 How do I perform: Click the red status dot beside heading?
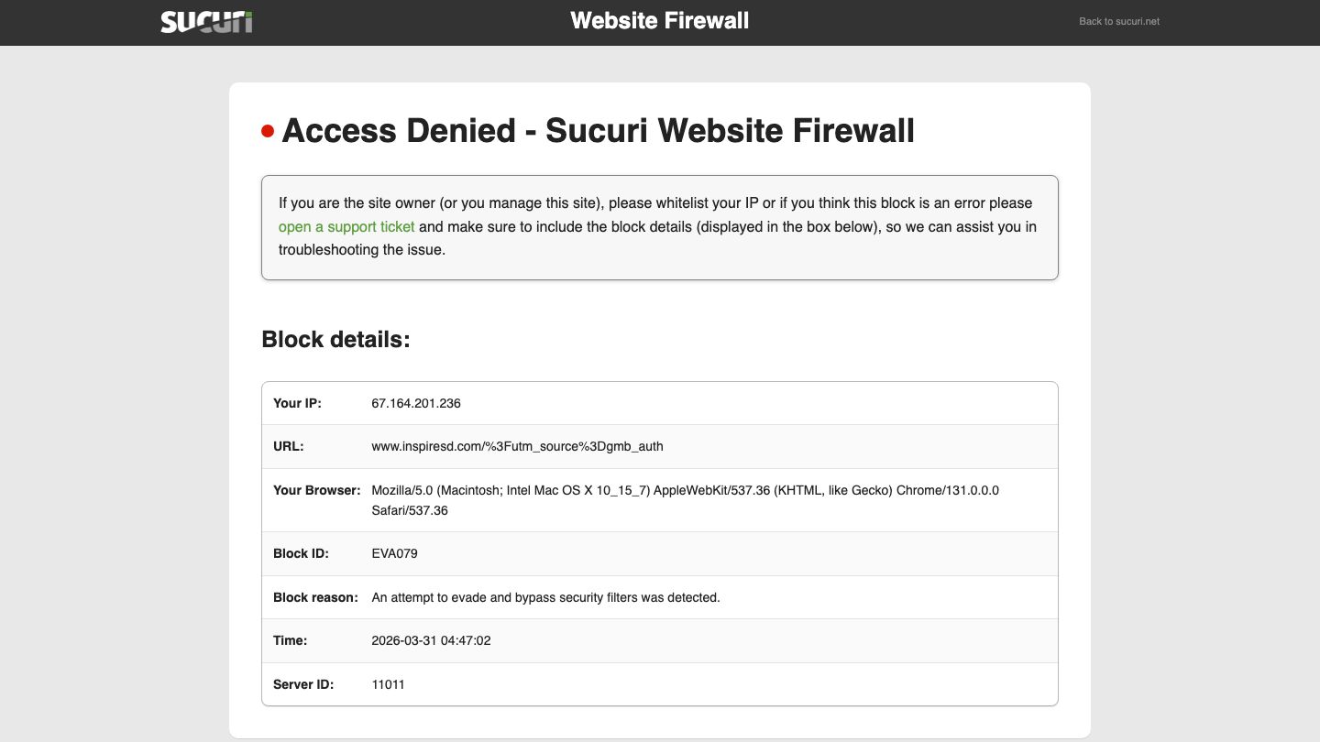(268, 131)
